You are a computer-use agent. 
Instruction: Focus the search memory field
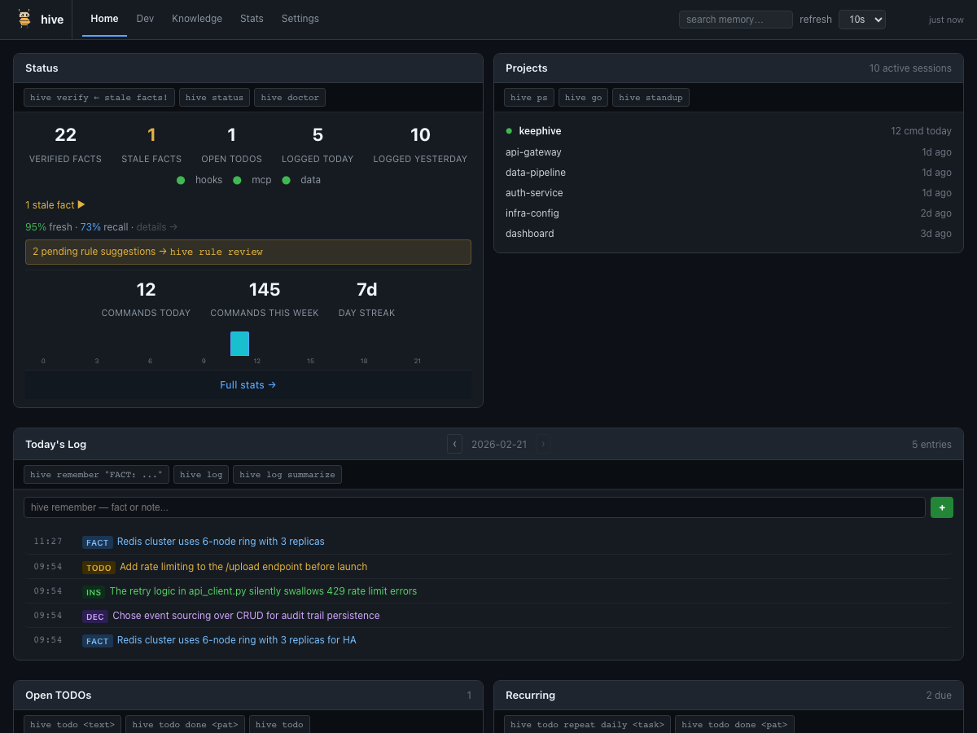736,20
